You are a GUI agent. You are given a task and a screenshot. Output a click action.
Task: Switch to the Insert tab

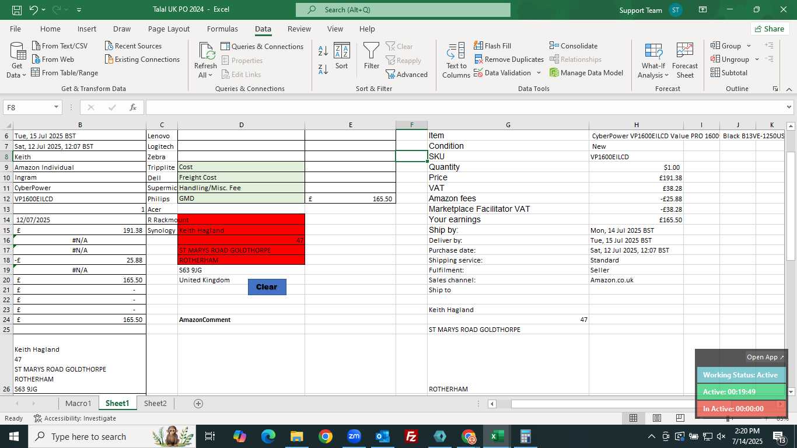tap(87, 29)
